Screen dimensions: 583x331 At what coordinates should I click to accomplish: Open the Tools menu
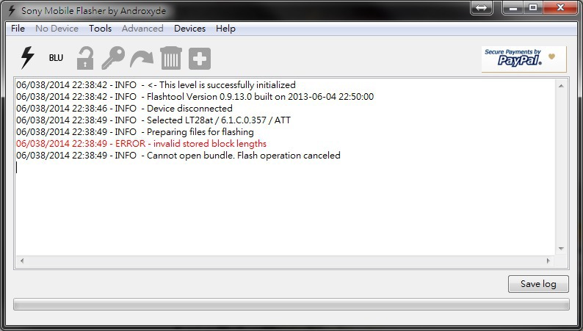pos(100,29)
